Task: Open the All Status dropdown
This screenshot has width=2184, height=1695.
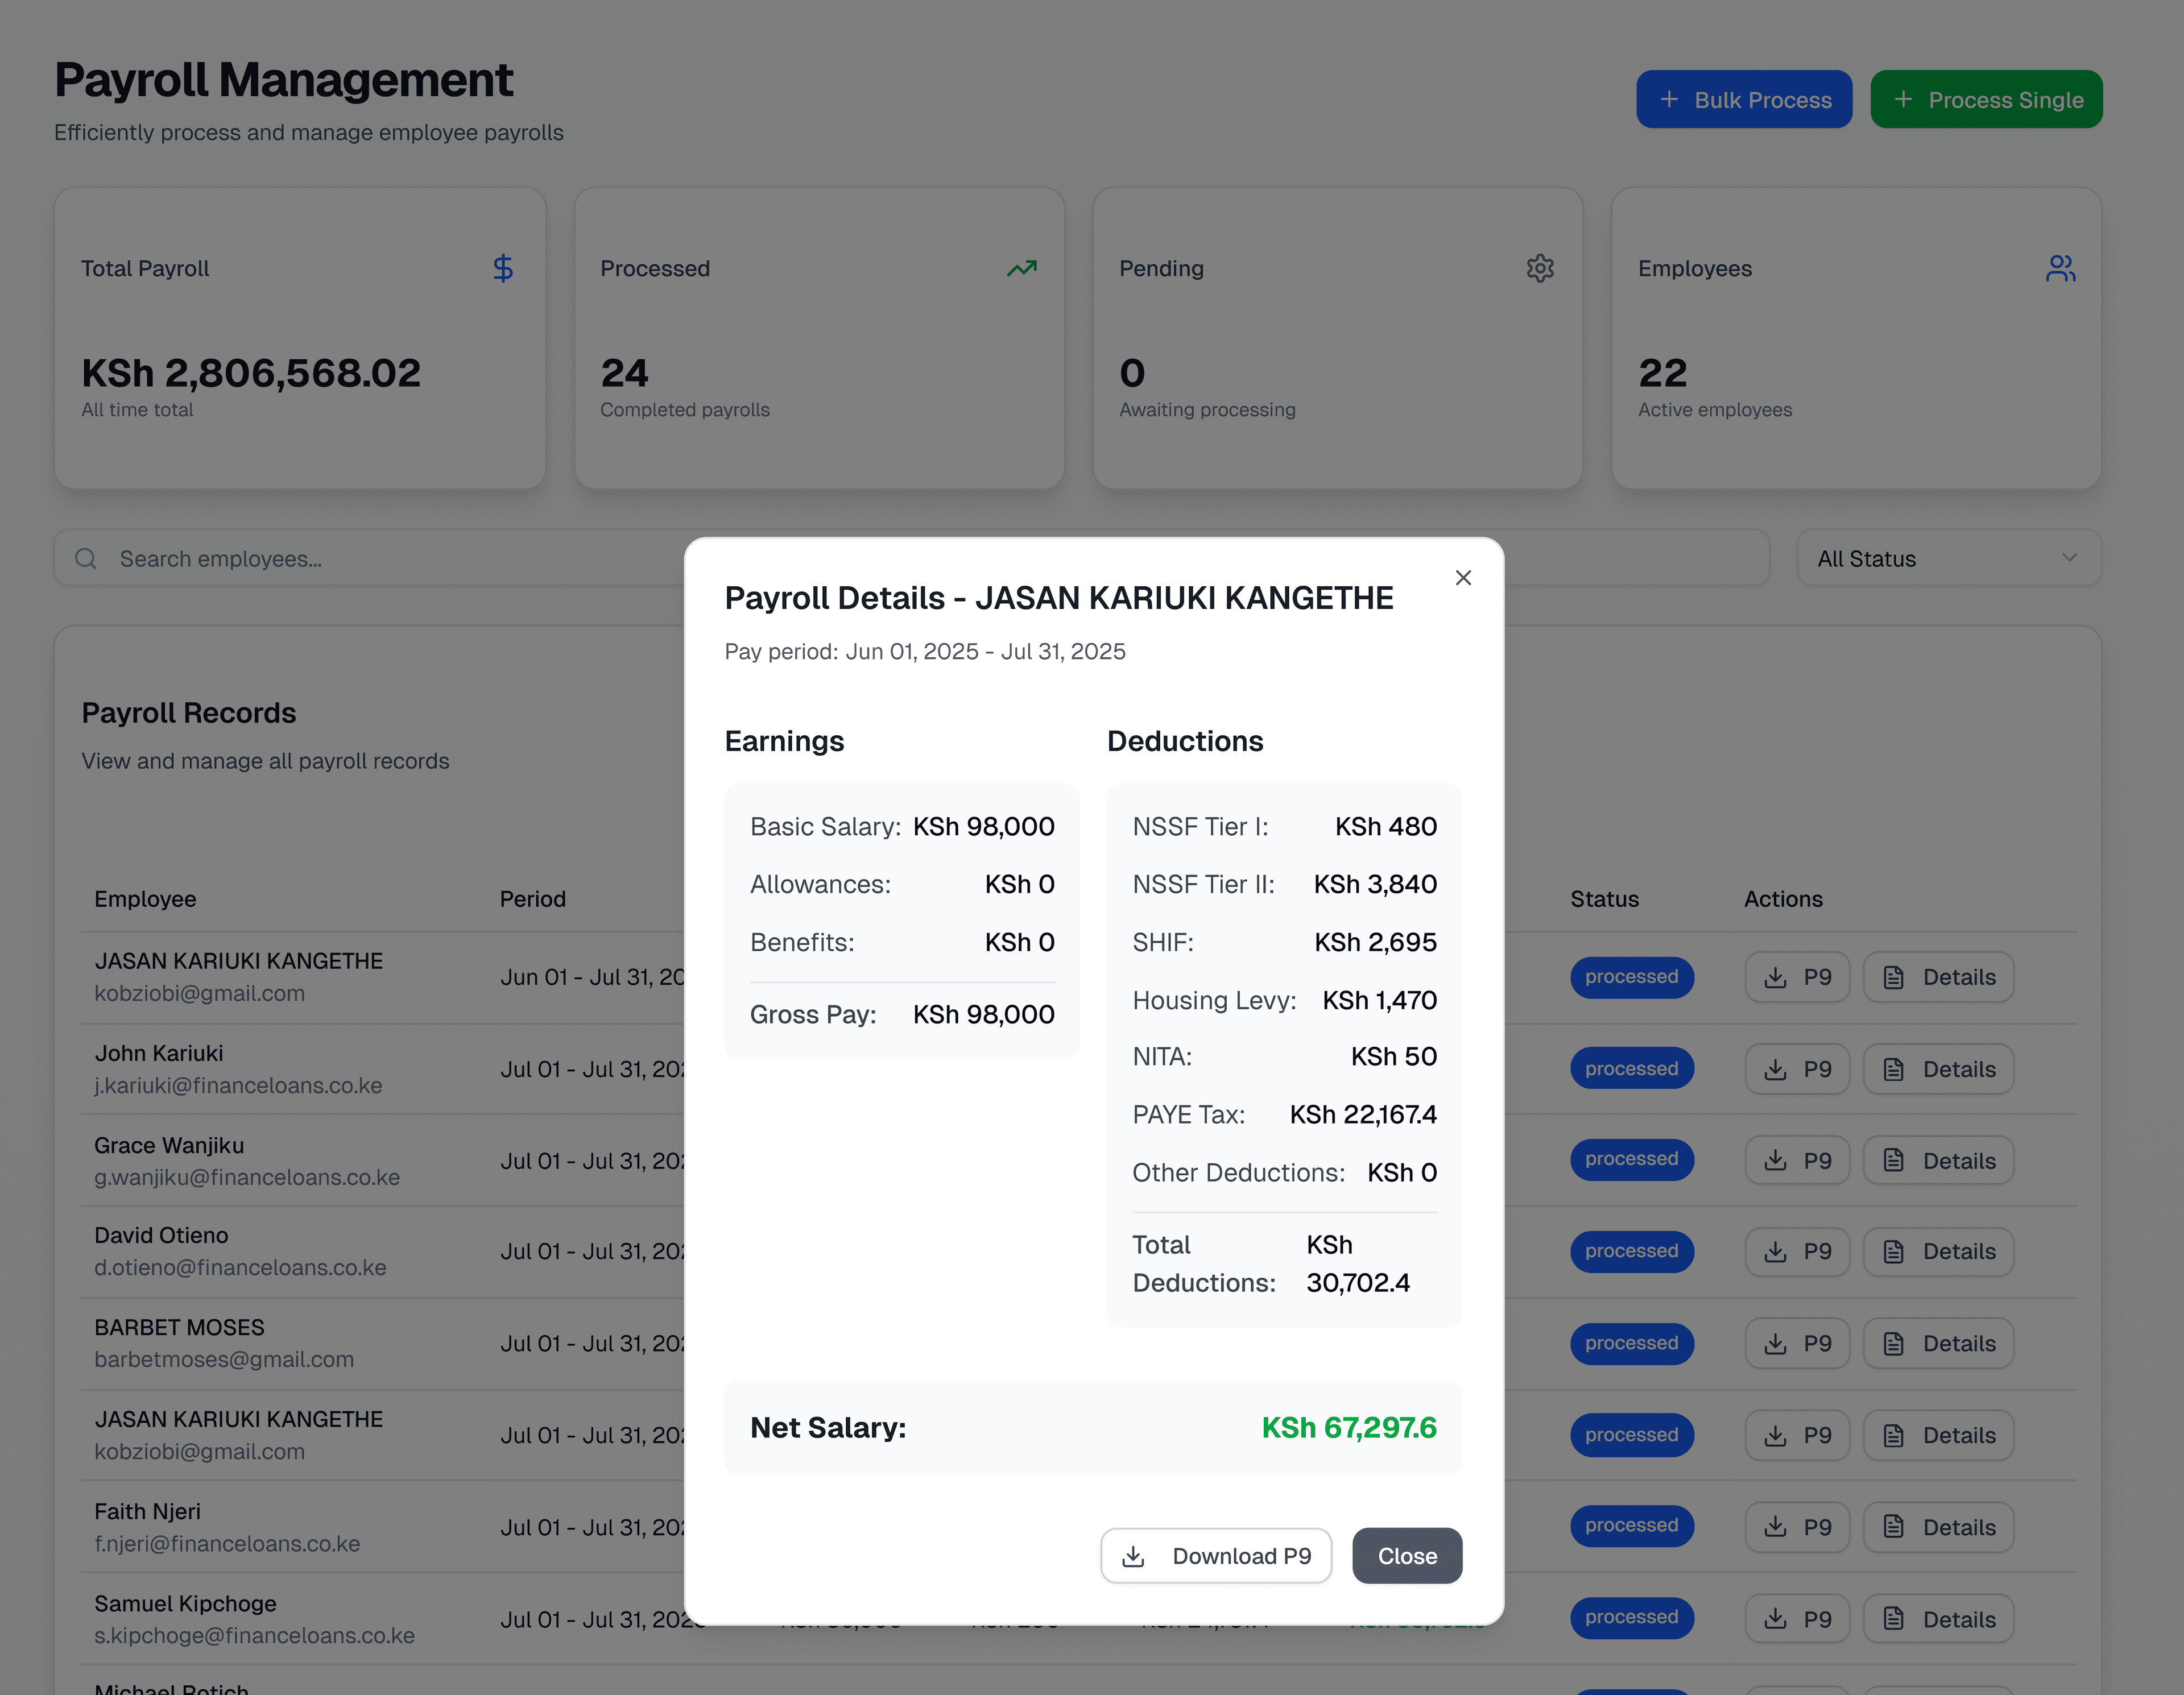Action: [x=1949, y=559]
